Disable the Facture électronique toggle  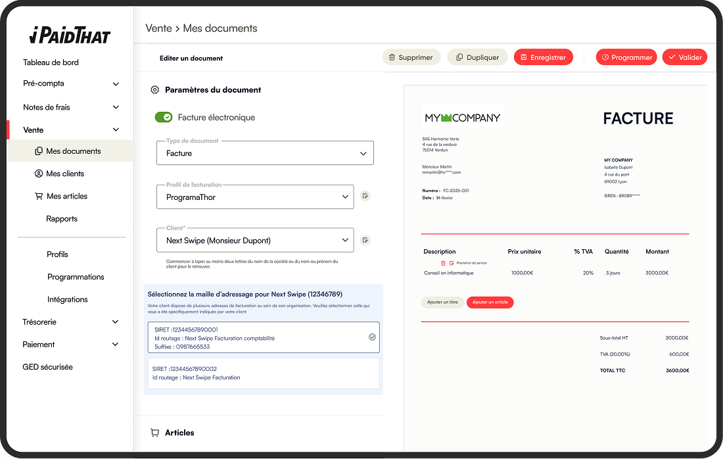click(164, 117)
